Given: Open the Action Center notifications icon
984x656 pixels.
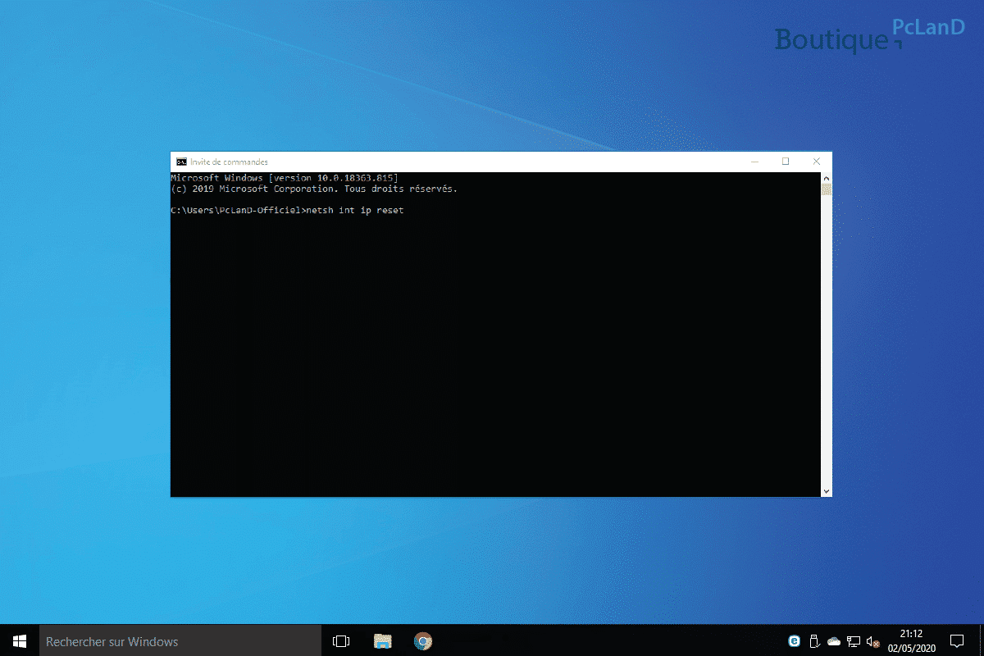Looking at the screenshot, I should [957, 641].
